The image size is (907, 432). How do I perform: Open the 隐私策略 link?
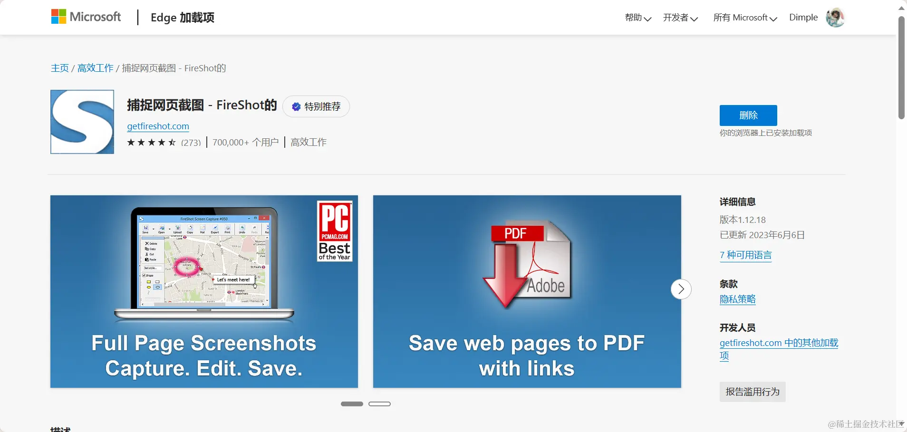(738, 299)
